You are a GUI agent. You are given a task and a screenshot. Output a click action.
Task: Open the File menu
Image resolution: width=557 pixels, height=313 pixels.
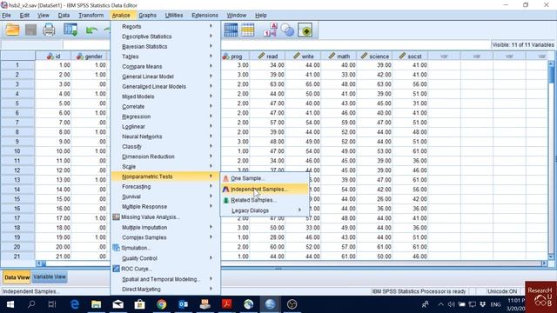tap(6, 16)
